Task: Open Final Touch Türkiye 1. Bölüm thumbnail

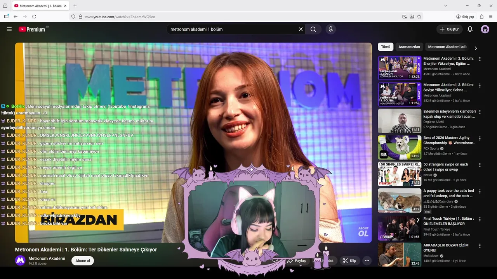Action: coord(400,228)
